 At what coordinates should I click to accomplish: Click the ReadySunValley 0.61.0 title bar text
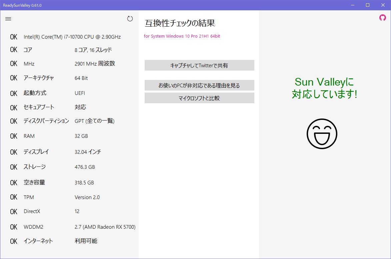22,5
